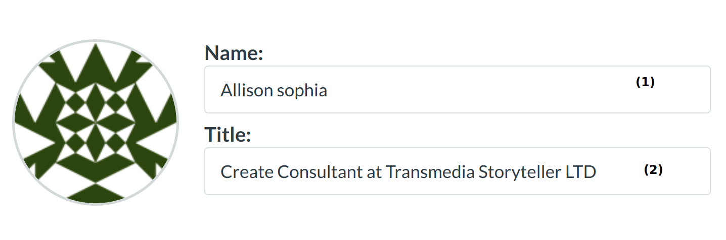Click the word LTD in Title field
Viewport: 726px width, 240px height.
click(581, 172)
